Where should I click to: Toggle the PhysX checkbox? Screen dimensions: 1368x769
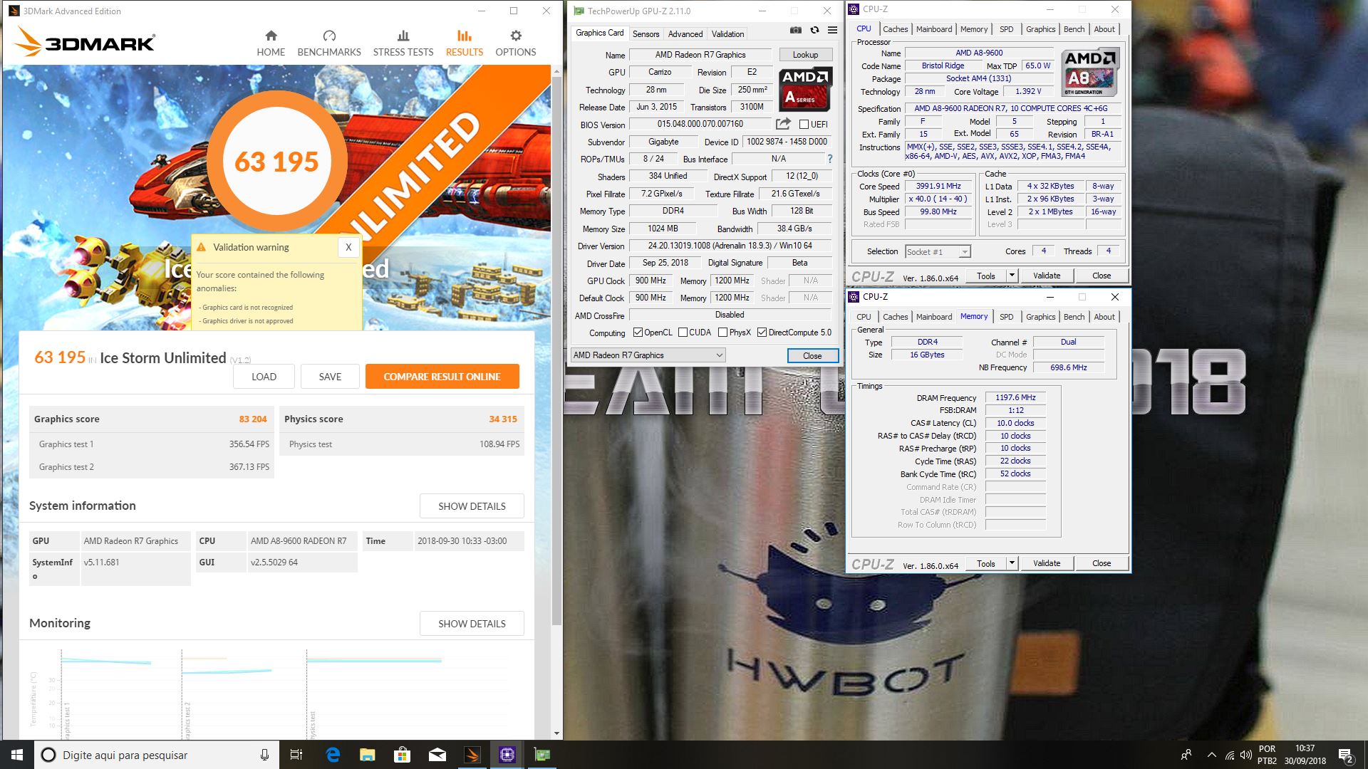(x=722, y=333)
